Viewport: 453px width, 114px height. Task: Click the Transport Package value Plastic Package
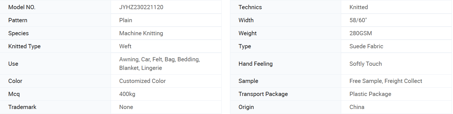point(370,94)
